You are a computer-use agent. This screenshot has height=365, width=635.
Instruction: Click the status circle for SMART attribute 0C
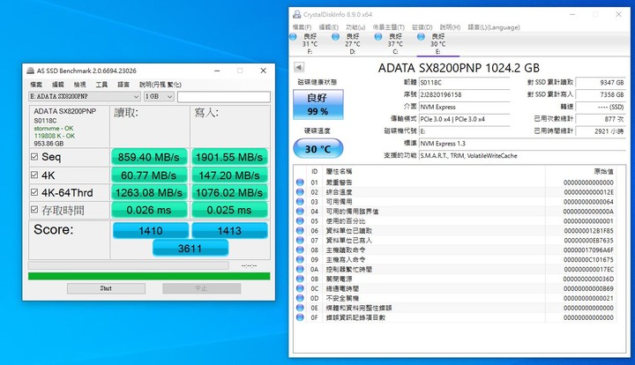(300, 288)
